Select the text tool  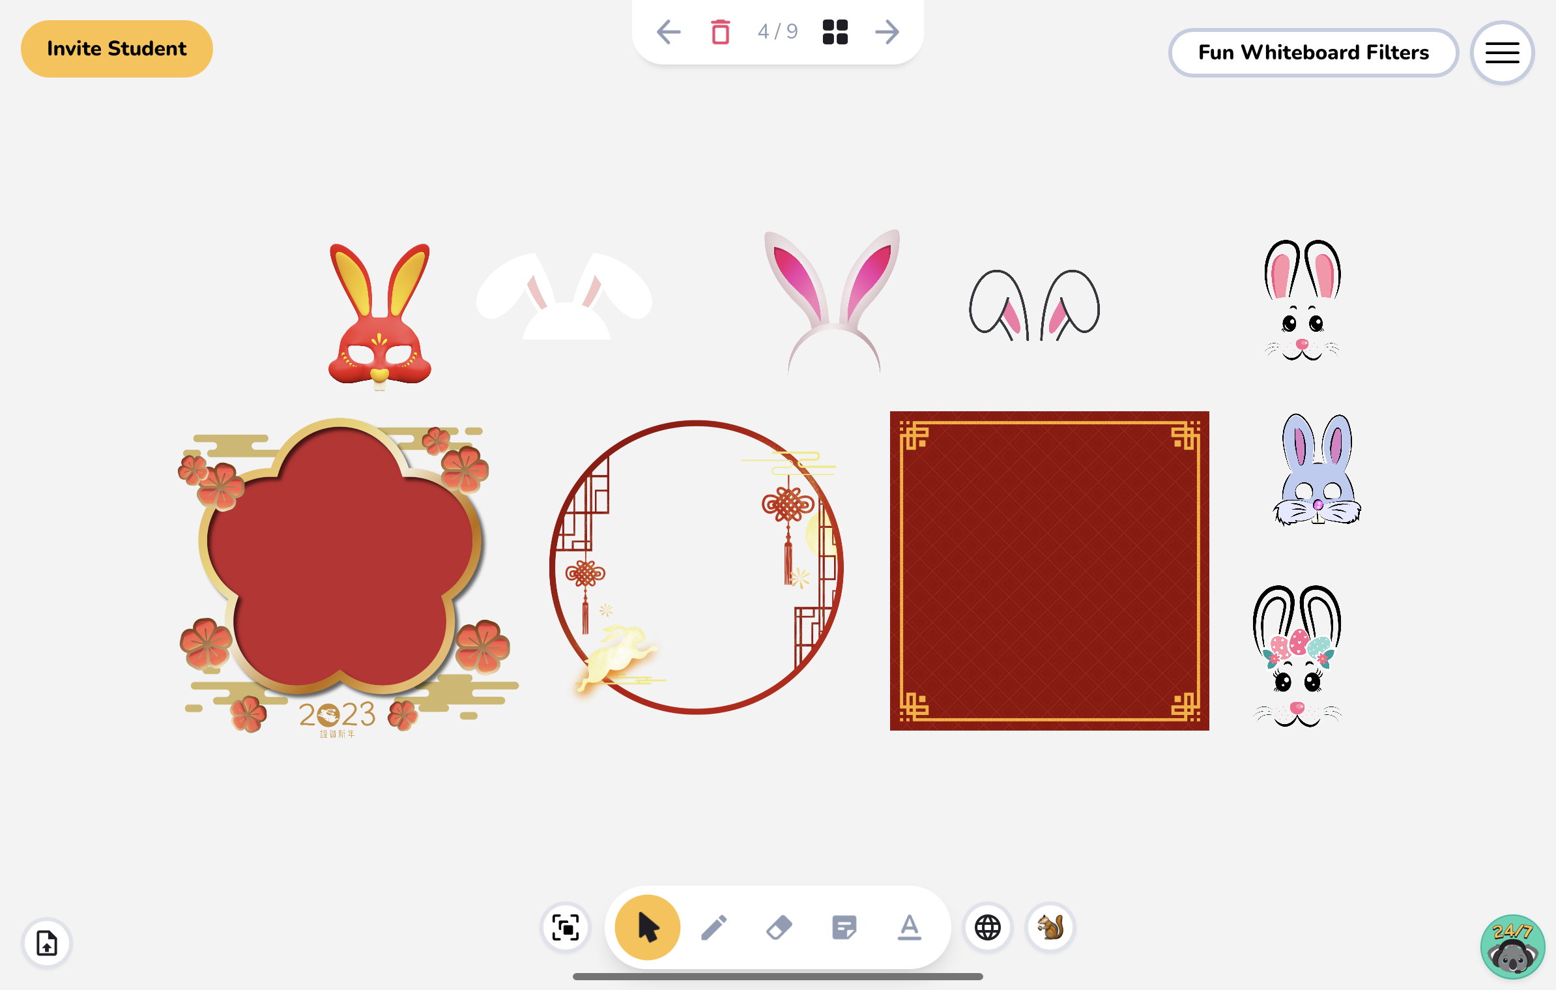coord(910,926)
